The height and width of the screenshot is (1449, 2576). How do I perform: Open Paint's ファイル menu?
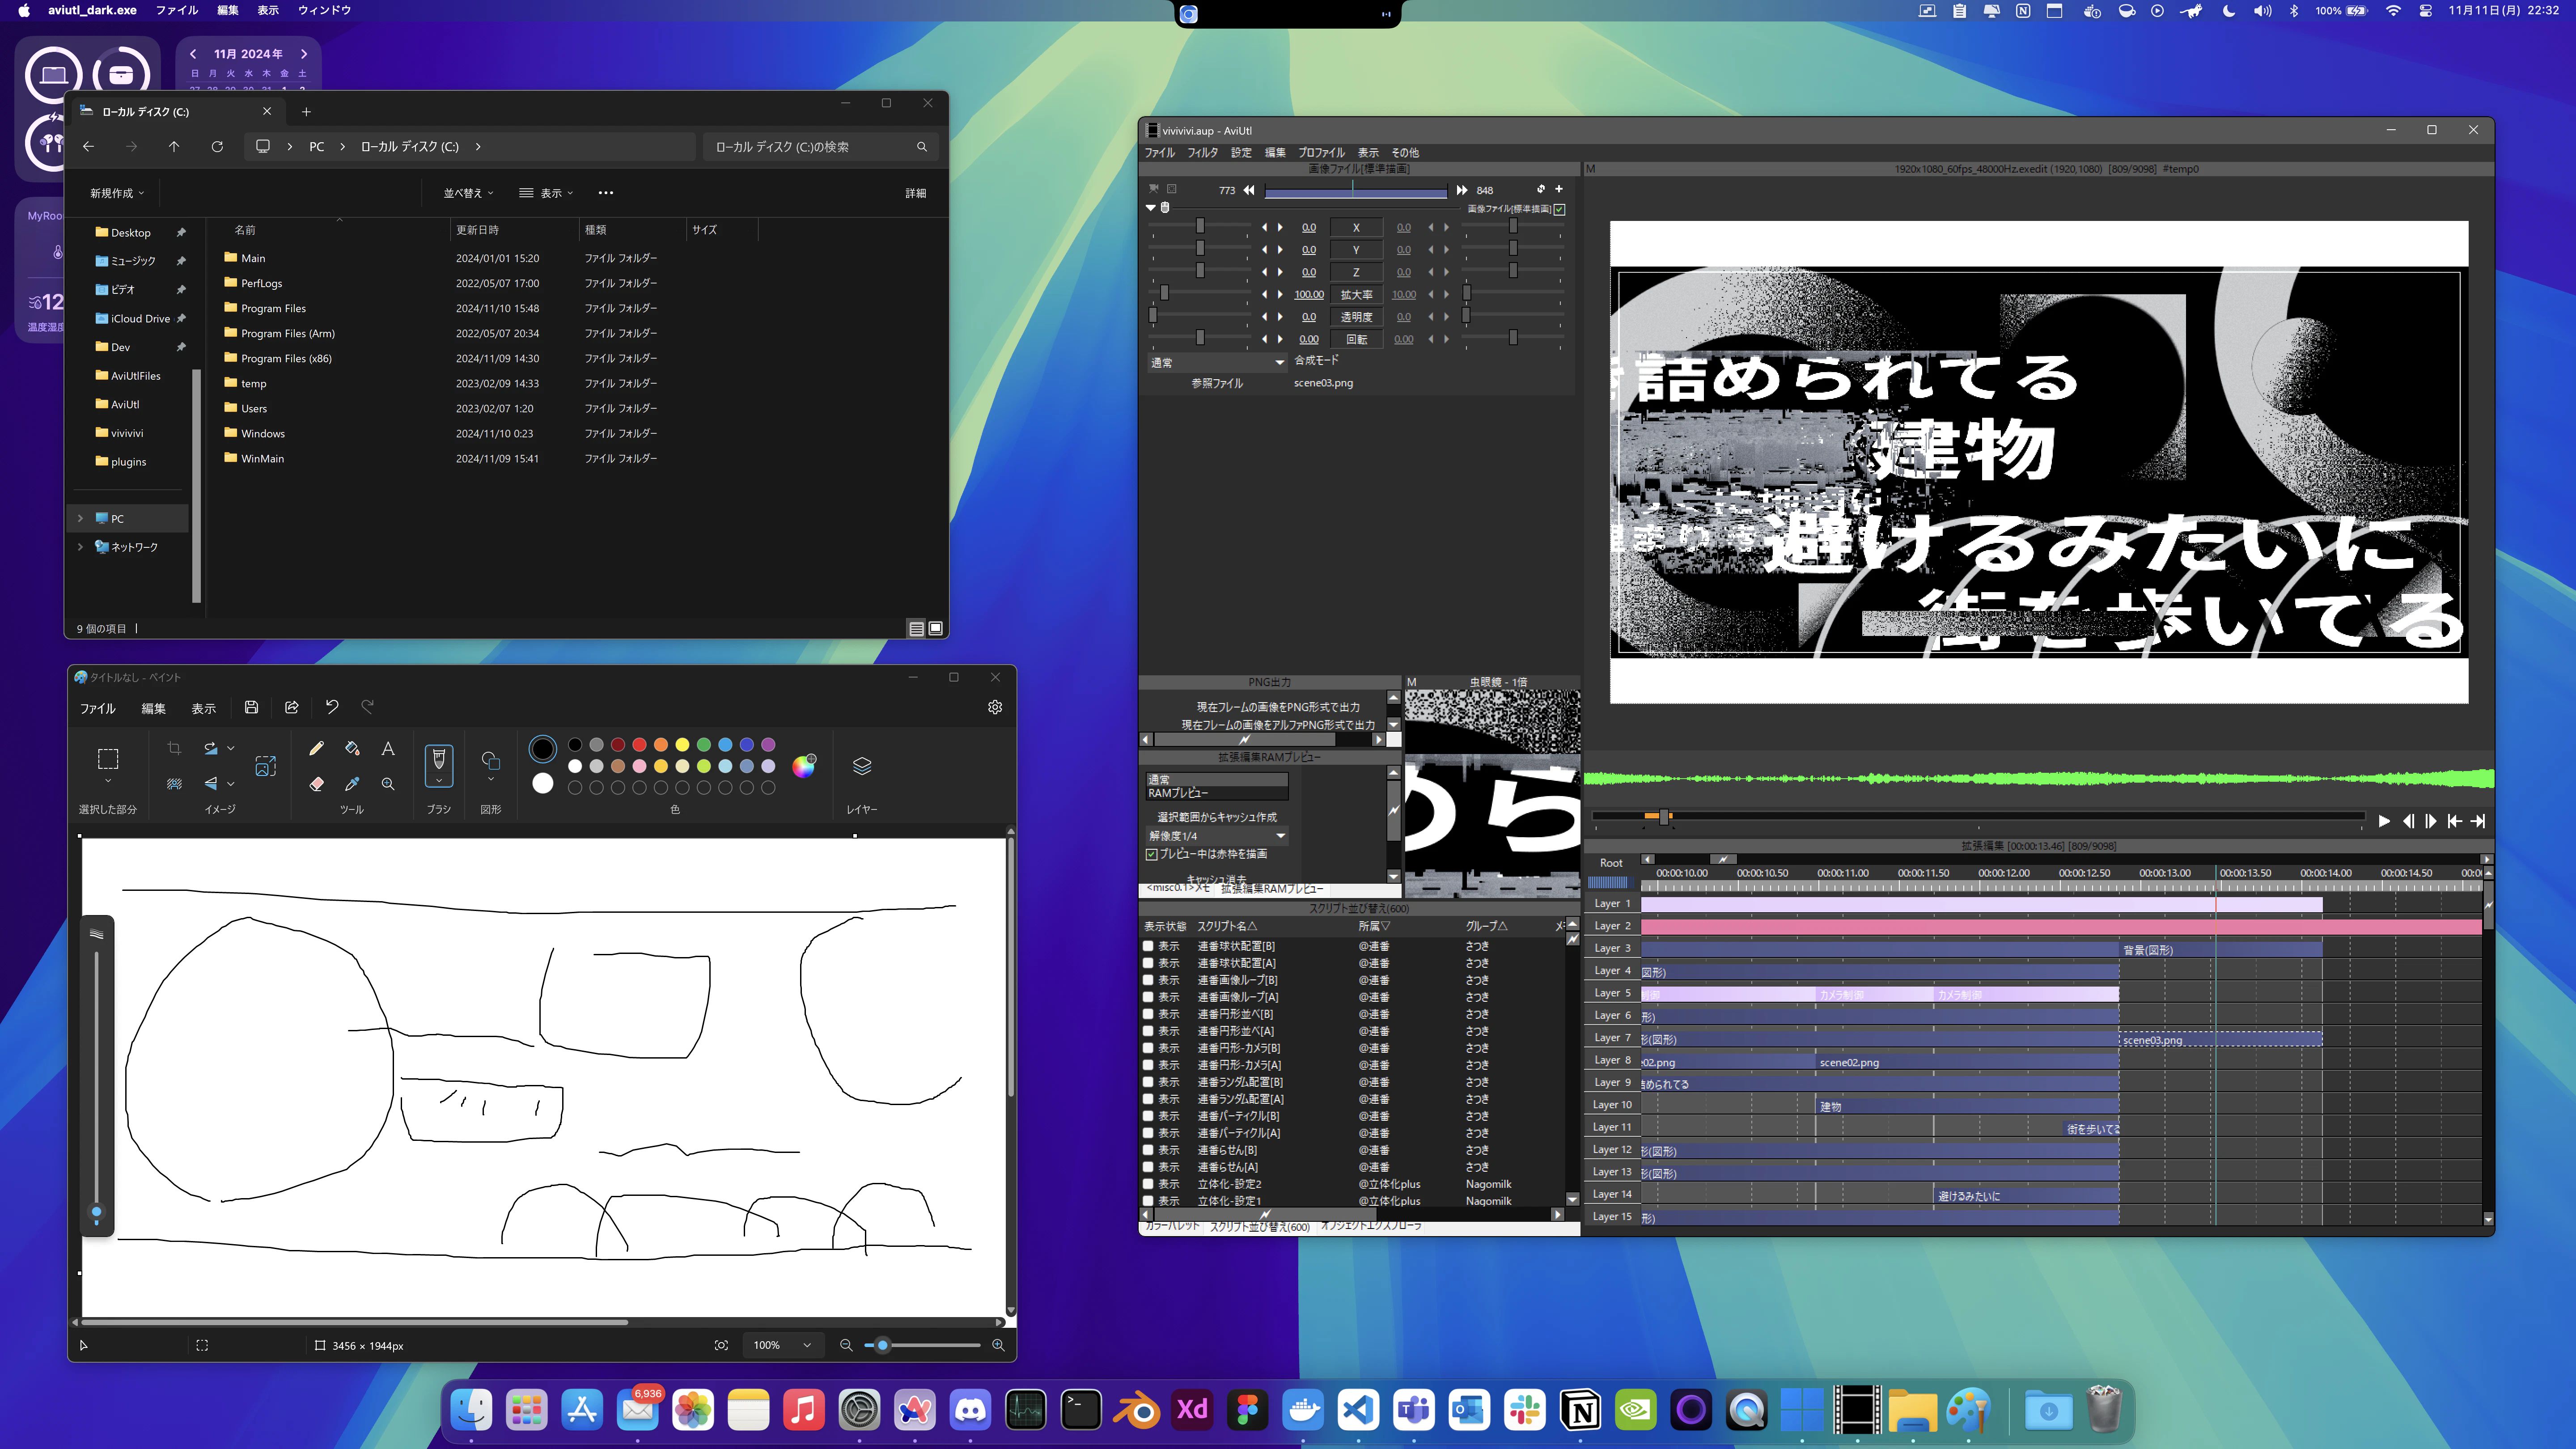[x=98, y=708]
